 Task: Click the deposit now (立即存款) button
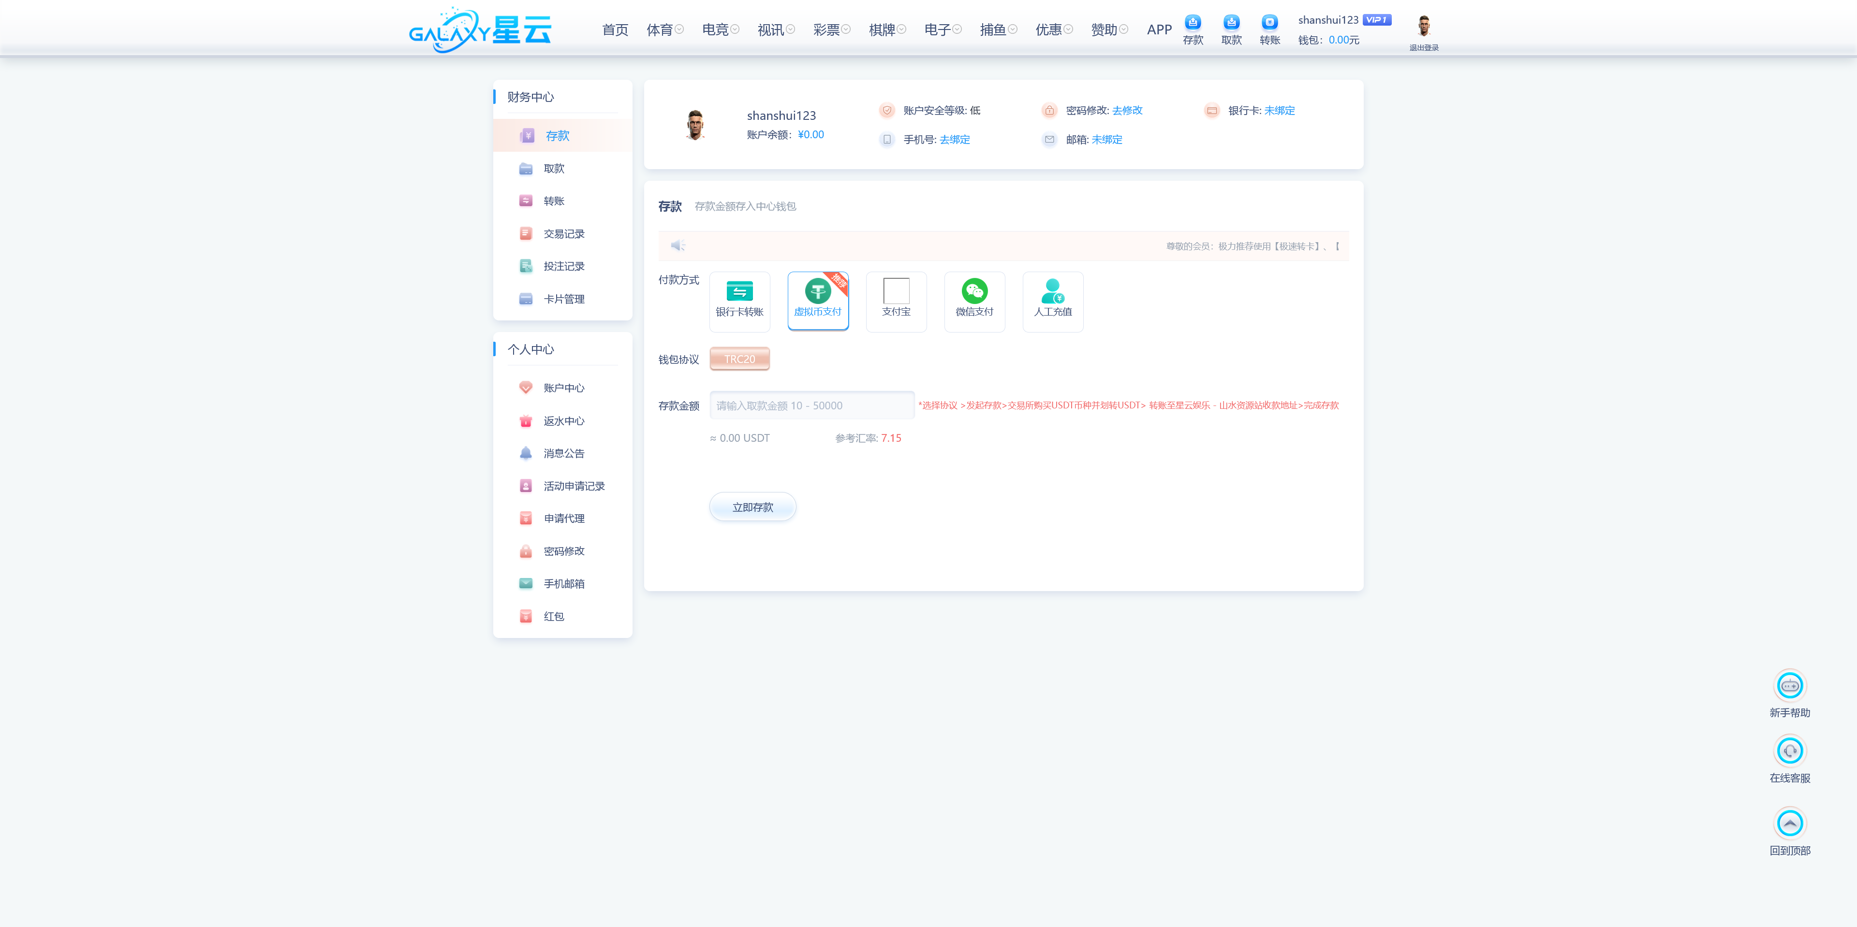752,507
